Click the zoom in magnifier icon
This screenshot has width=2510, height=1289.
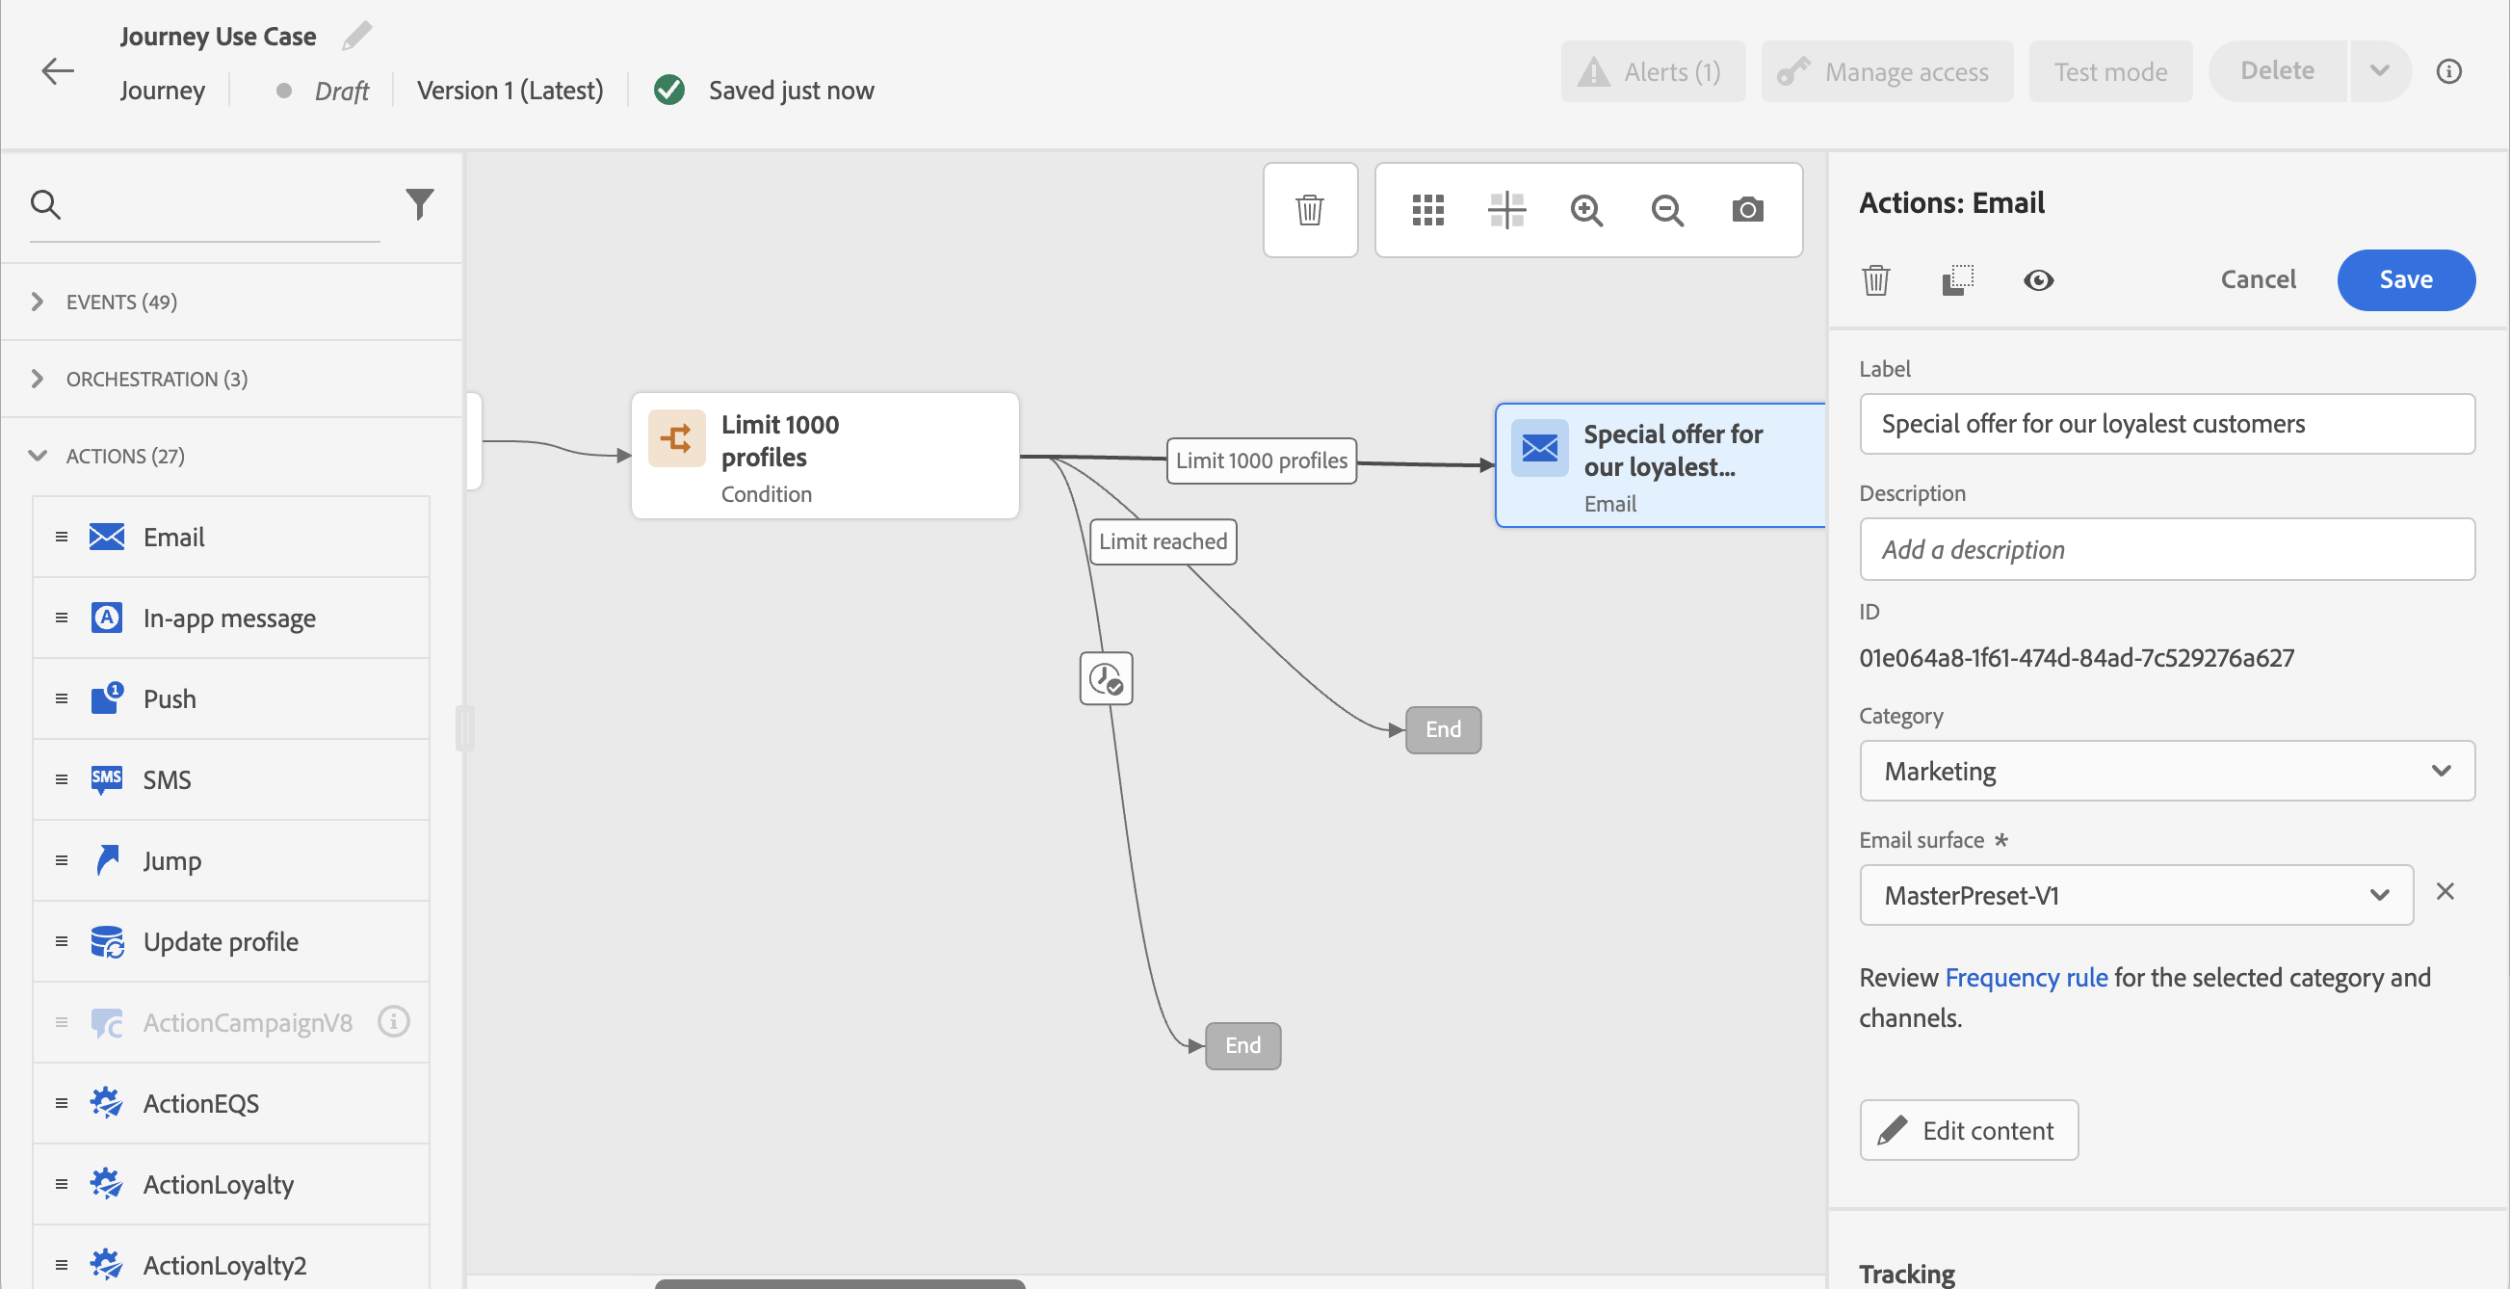pos(1586,209)
